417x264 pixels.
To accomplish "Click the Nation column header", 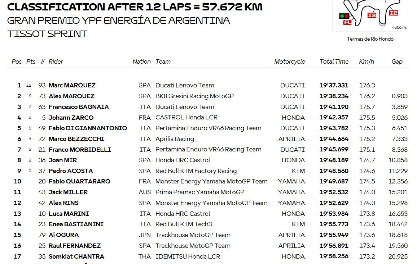I will pos(142,62).
